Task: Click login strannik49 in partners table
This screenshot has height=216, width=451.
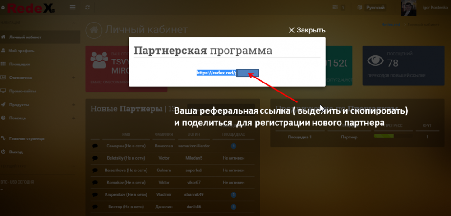Action: click(193, 194)
